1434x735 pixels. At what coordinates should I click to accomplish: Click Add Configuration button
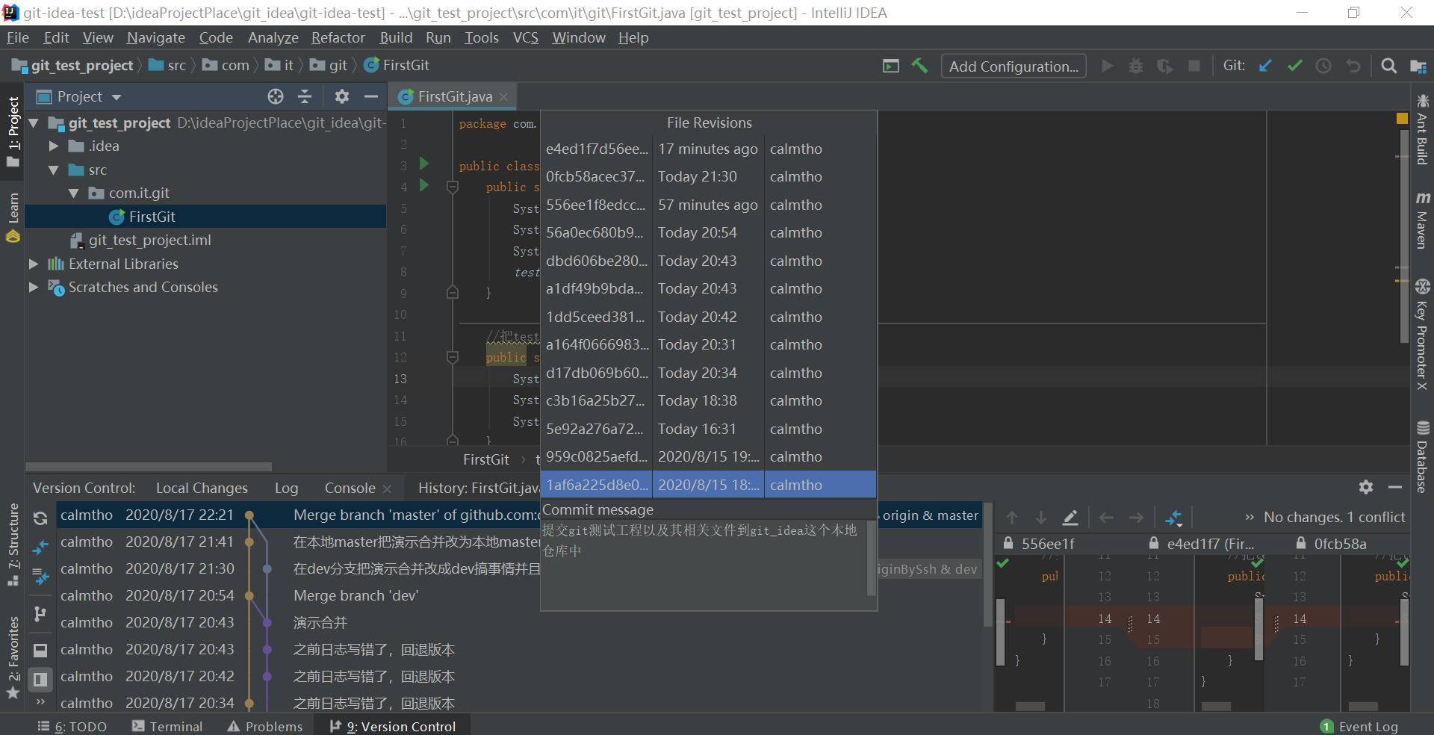(x=1014, y=66)
